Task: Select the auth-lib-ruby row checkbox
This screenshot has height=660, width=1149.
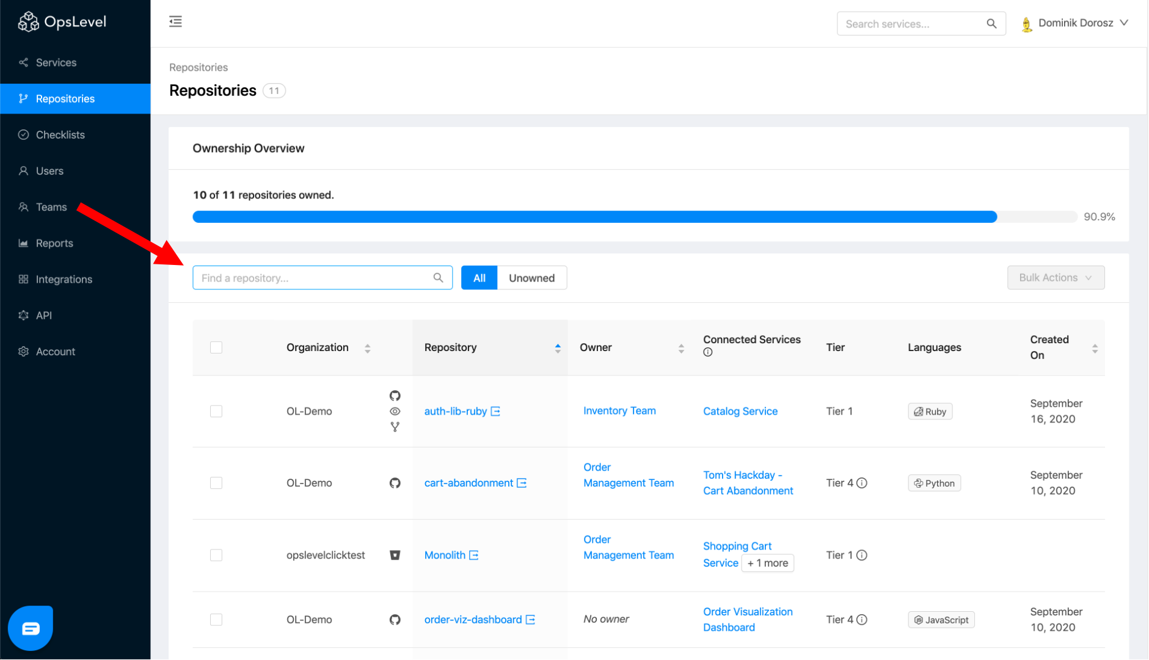Action: (216, 412)
